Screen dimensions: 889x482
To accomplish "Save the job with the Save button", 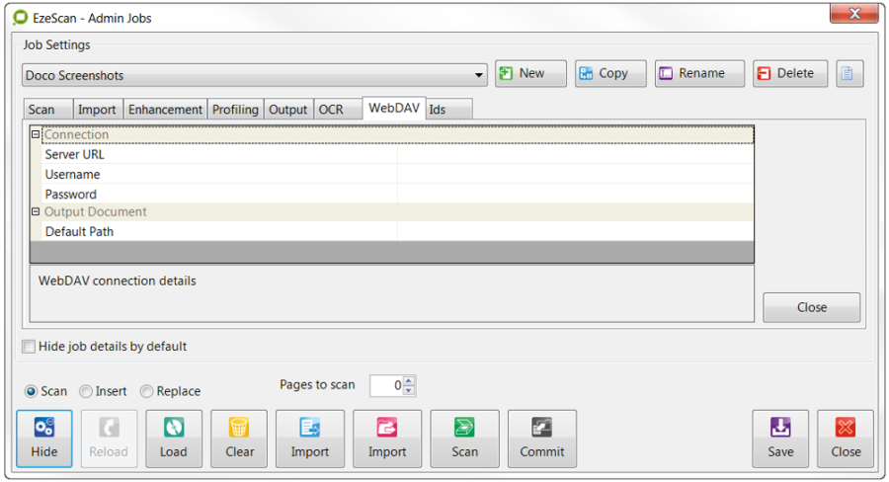I will pyautogui.click(x=780, y=438).
